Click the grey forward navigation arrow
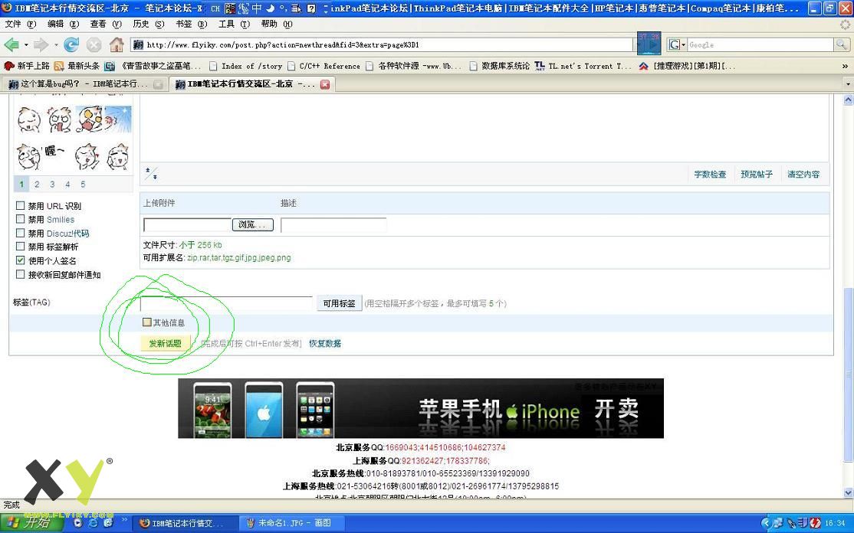Image resolution: width=854 pixels, height=533 pixels. 41,44
